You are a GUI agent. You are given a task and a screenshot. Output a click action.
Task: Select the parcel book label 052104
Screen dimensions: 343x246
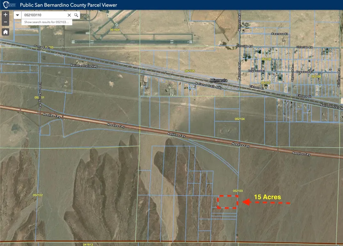(240, 119)
